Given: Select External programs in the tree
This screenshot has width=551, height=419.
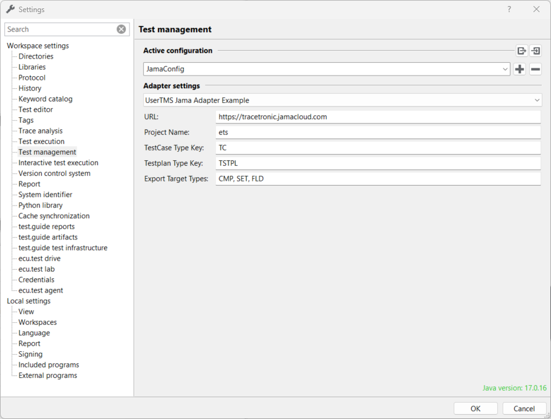Looking at the screenshot, I should [47, 375].
